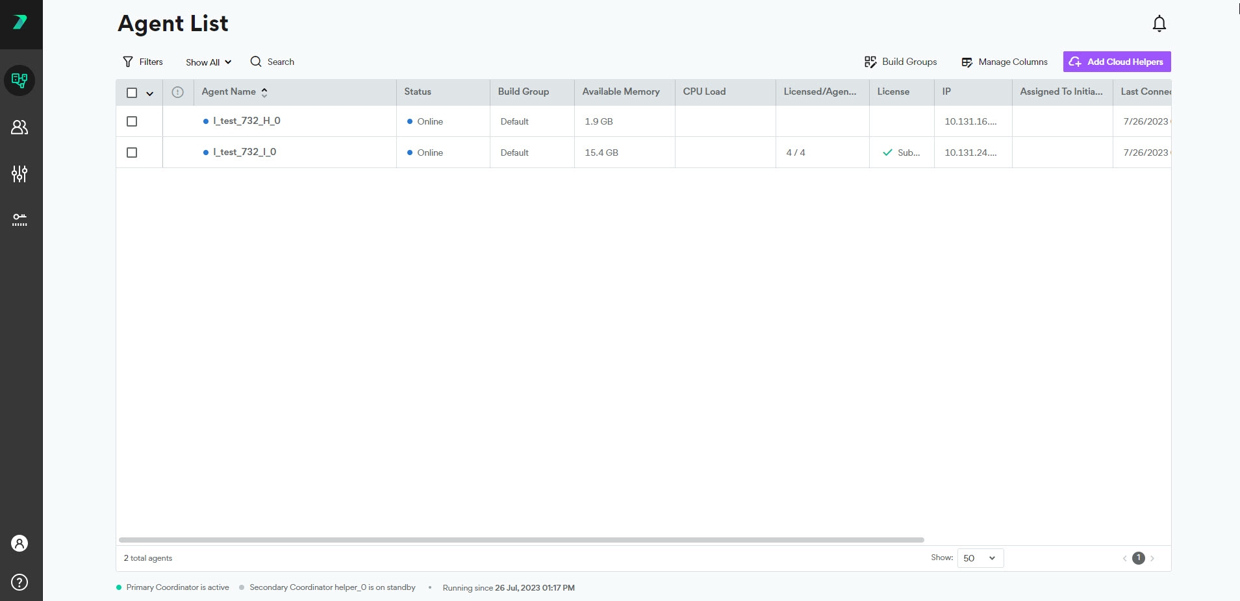Expand the bulk selection chevron in header
Viewport: 1240px width, 601px height.
coord(149,93)
